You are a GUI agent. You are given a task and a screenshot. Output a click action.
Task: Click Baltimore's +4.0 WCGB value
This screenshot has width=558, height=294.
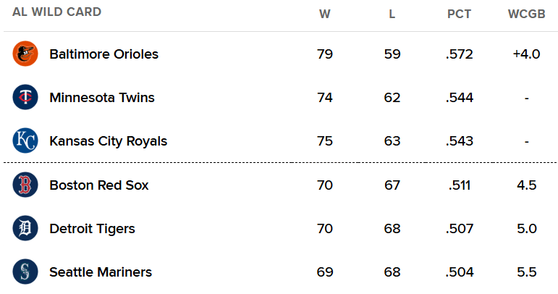click(525, 54)
